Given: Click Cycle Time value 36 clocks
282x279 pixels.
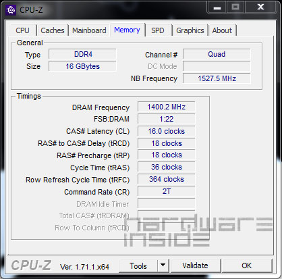Looking at the screenshot, I should coord(167,168).
